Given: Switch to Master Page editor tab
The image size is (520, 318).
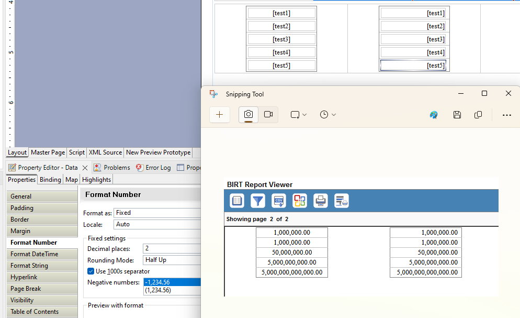Looking at the screenshot, I should click(48, 152).
